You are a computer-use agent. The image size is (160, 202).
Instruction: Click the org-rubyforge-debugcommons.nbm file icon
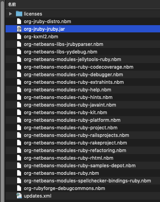point(19,188)
